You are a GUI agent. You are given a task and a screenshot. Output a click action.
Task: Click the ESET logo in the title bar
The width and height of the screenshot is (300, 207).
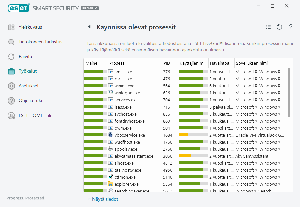tap(19, 8)
